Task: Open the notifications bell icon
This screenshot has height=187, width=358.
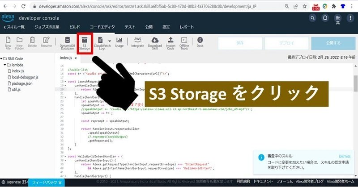Action: (325, 18)
